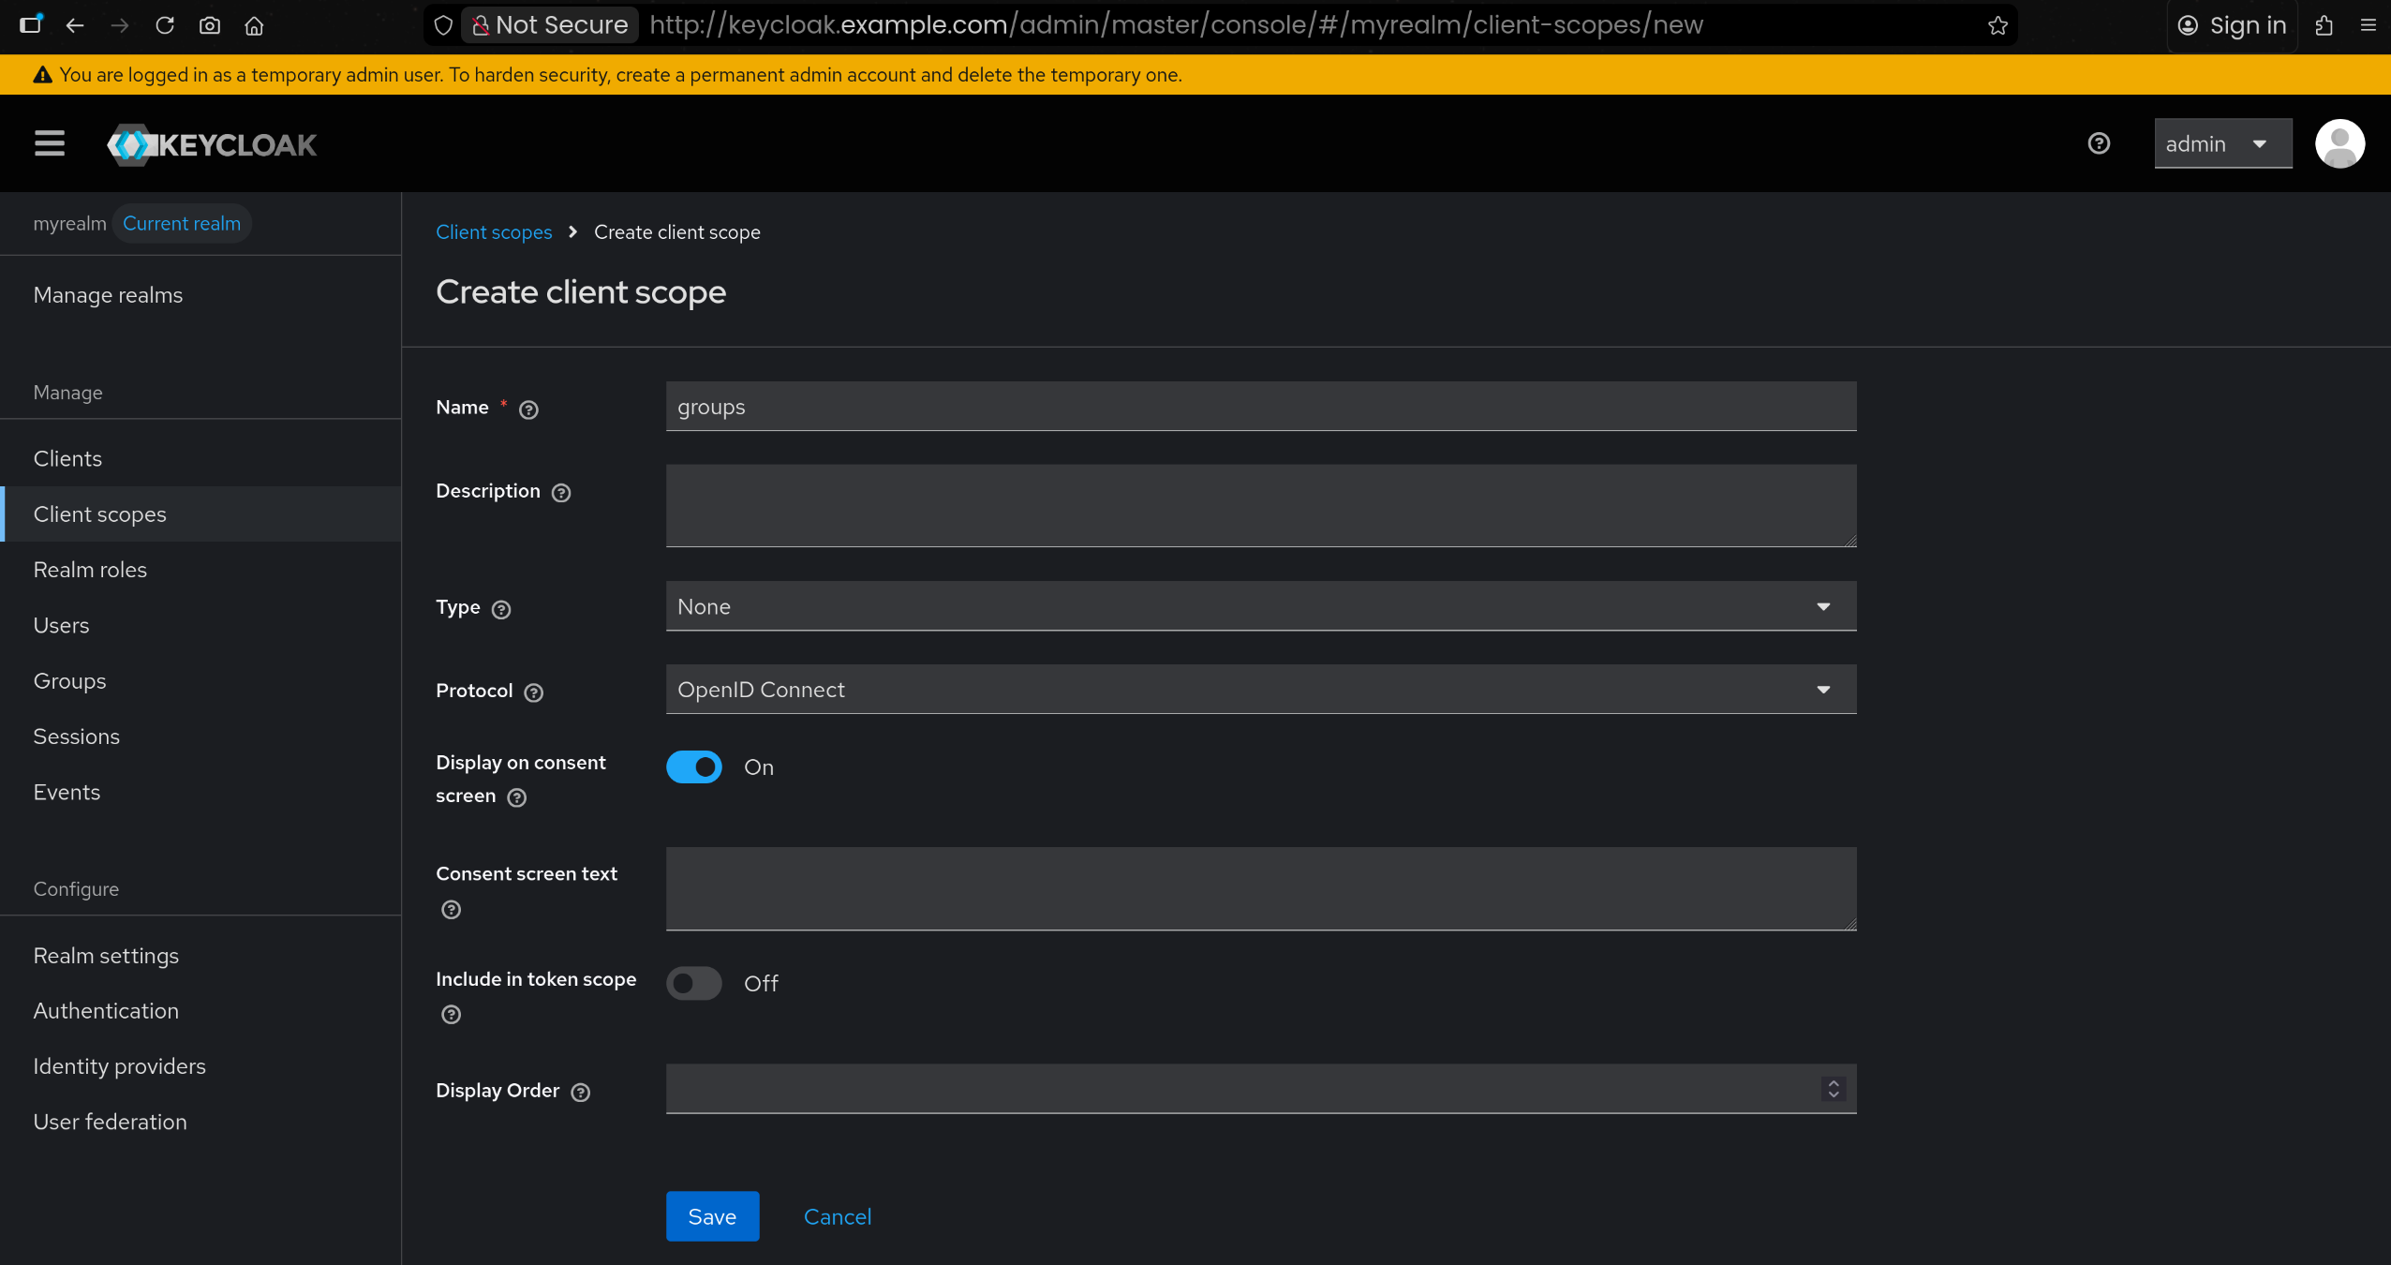Go to Realm roles in sidebar
2391x1265 pixels.
(90, 570)
